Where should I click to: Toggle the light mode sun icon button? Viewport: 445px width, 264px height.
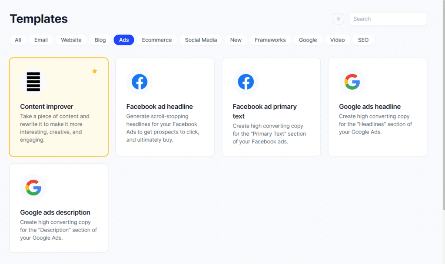(x=338, y=19)
